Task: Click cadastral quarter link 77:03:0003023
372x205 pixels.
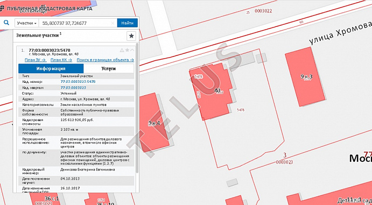Action: pyautogui.click(x=73, y=88)
